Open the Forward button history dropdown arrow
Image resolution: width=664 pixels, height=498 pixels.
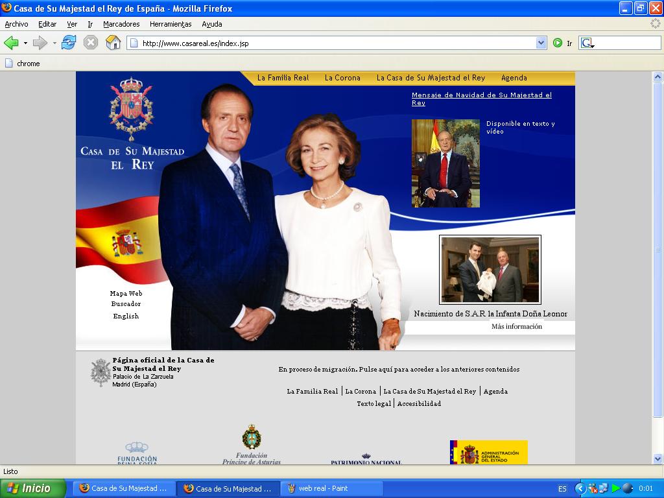[54, 43]
